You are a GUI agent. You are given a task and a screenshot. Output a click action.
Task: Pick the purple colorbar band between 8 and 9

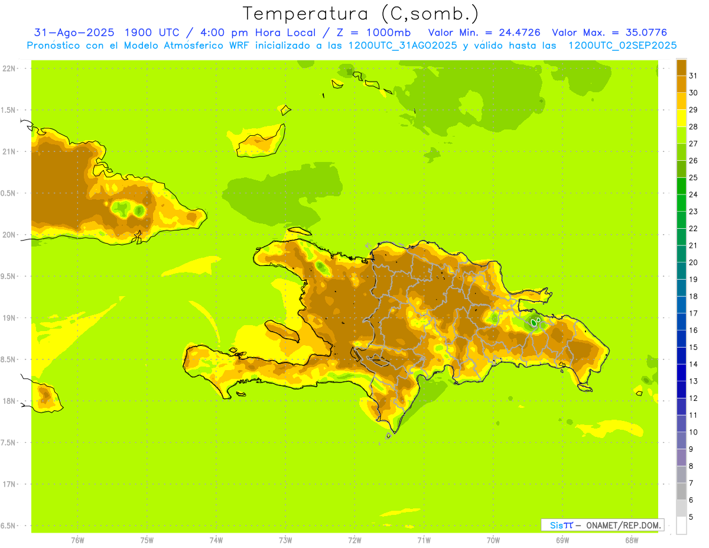(681, 458)
